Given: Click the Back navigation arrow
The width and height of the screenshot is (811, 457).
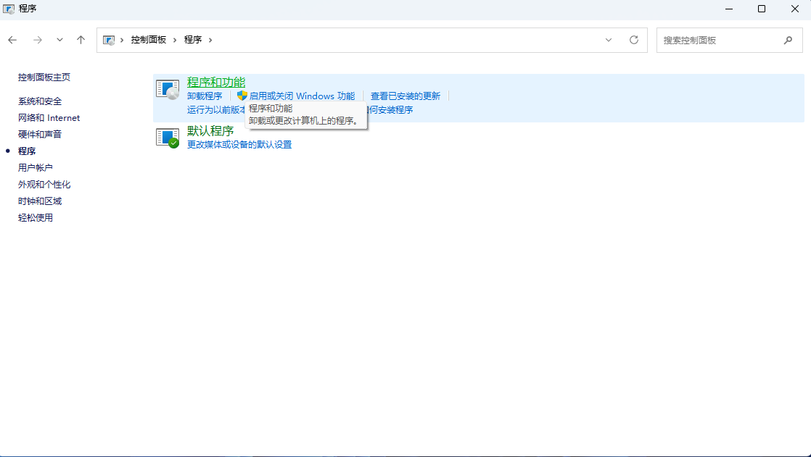Looking at the screenshot, I should 12,40.
